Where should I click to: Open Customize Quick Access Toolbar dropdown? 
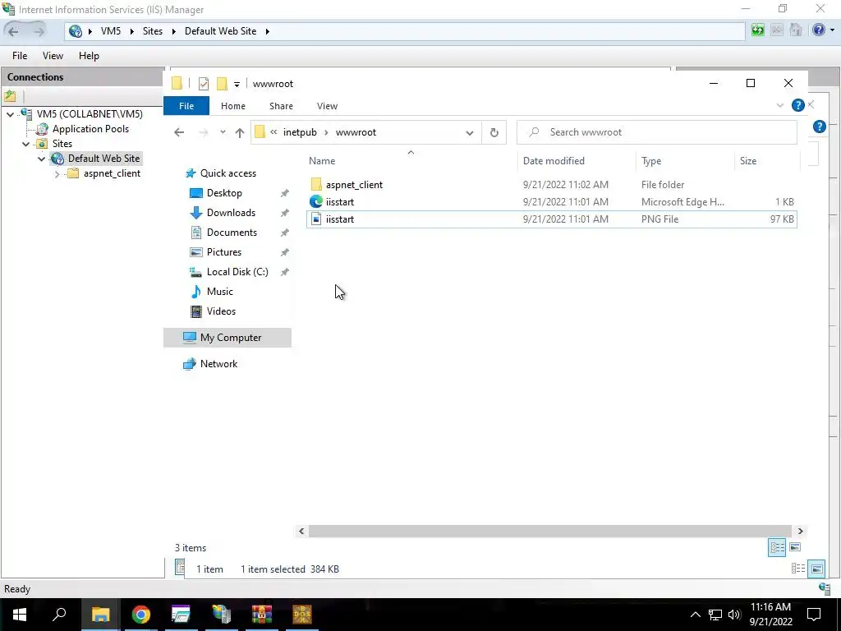[237, 85]
